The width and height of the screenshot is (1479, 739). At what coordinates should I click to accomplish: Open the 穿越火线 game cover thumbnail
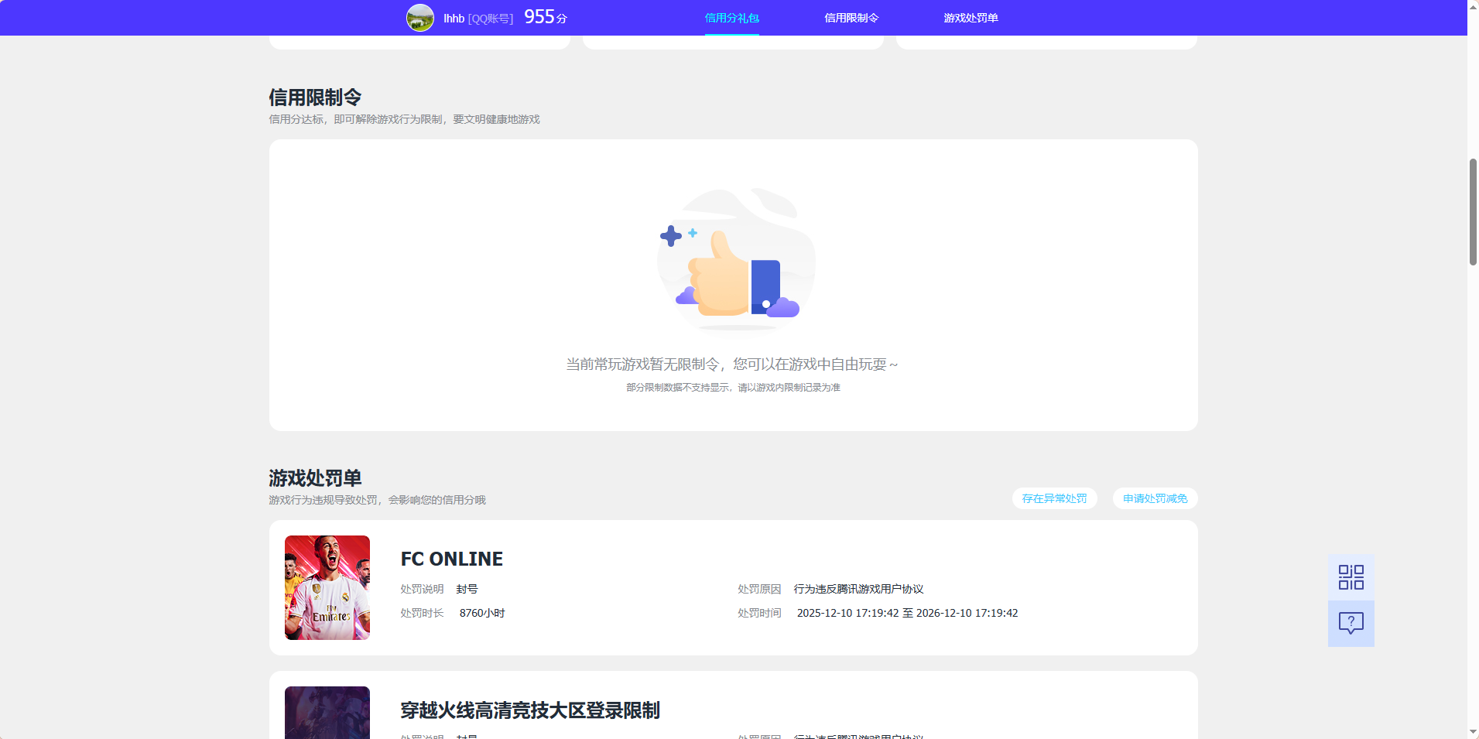pyautogui.click(x=327, y=713)
